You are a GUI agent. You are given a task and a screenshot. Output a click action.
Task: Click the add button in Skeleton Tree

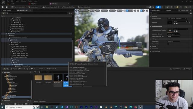point(4,13)
